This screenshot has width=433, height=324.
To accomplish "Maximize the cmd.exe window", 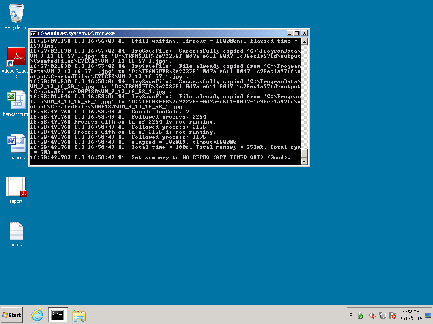I will [297, 33].
